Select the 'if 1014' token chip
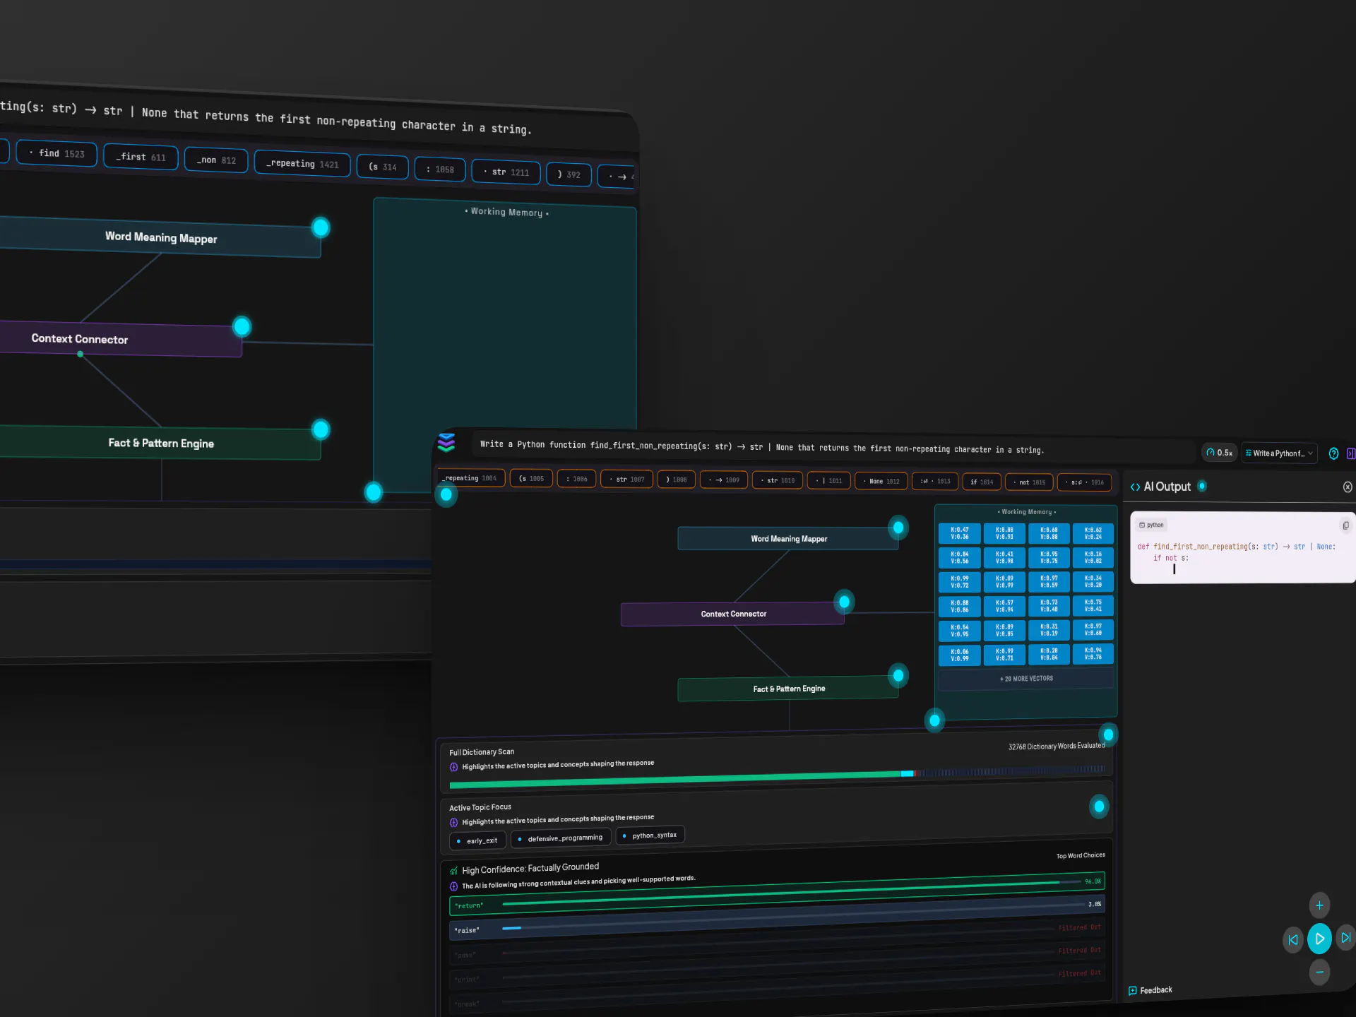Screen dimensions: 1356x1017 coord(982,482)
